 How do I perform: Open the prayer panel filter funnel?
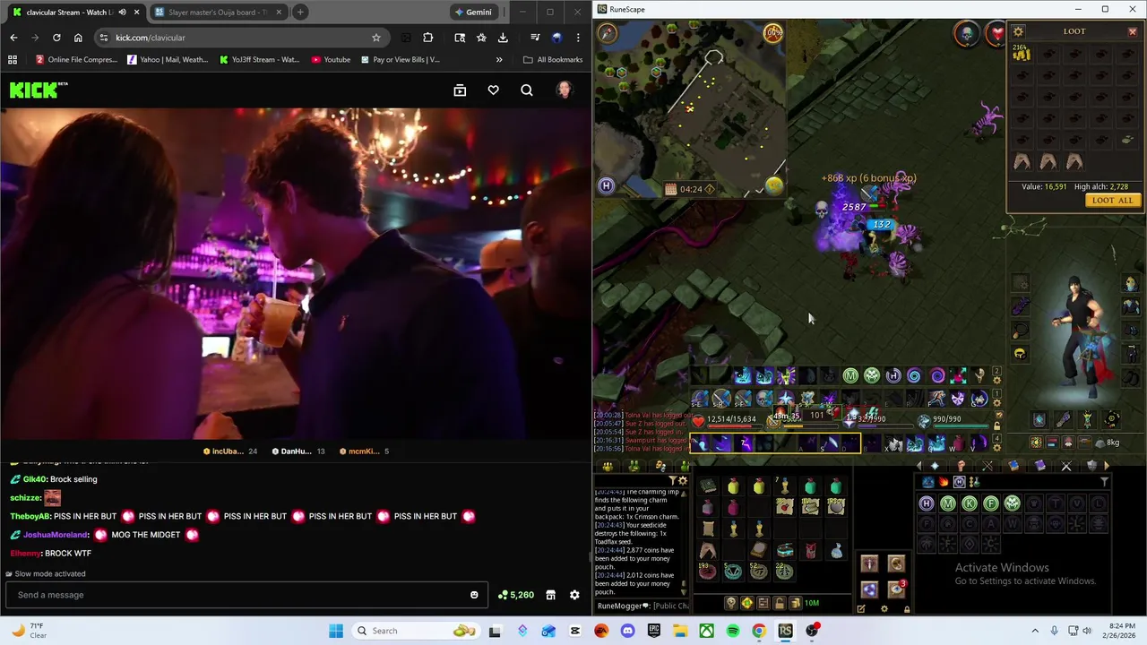pos(1104,482)
